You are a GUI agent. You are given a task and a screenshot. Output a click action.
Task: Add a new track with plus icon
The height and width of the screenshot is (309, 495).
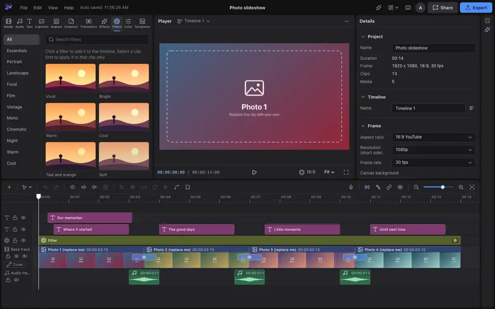coord(9,187)
